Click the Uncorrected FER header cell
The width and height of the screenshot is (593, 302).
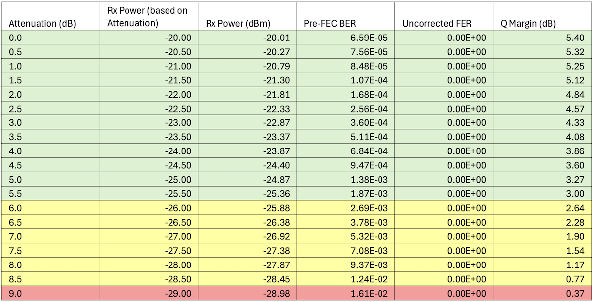(444, 16)
